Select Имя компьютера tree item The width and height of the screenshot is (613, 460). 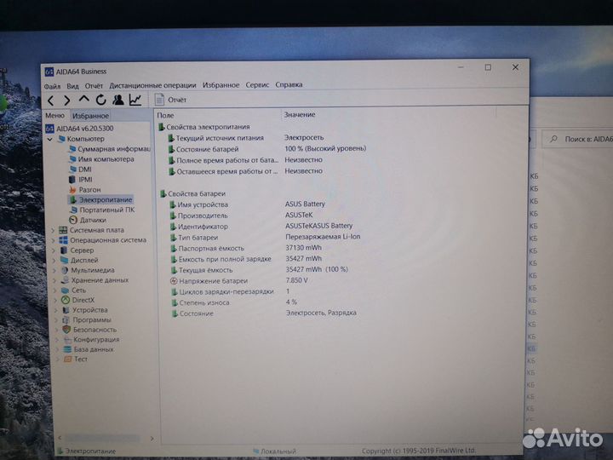(101, 159)
